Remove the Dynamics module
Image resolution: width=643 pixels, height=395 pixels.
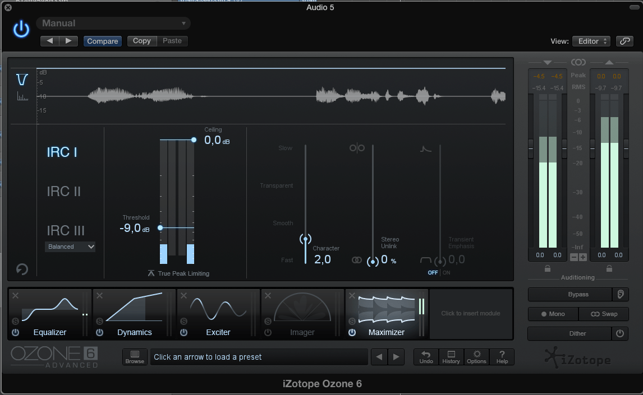click(x=100, y=295)
